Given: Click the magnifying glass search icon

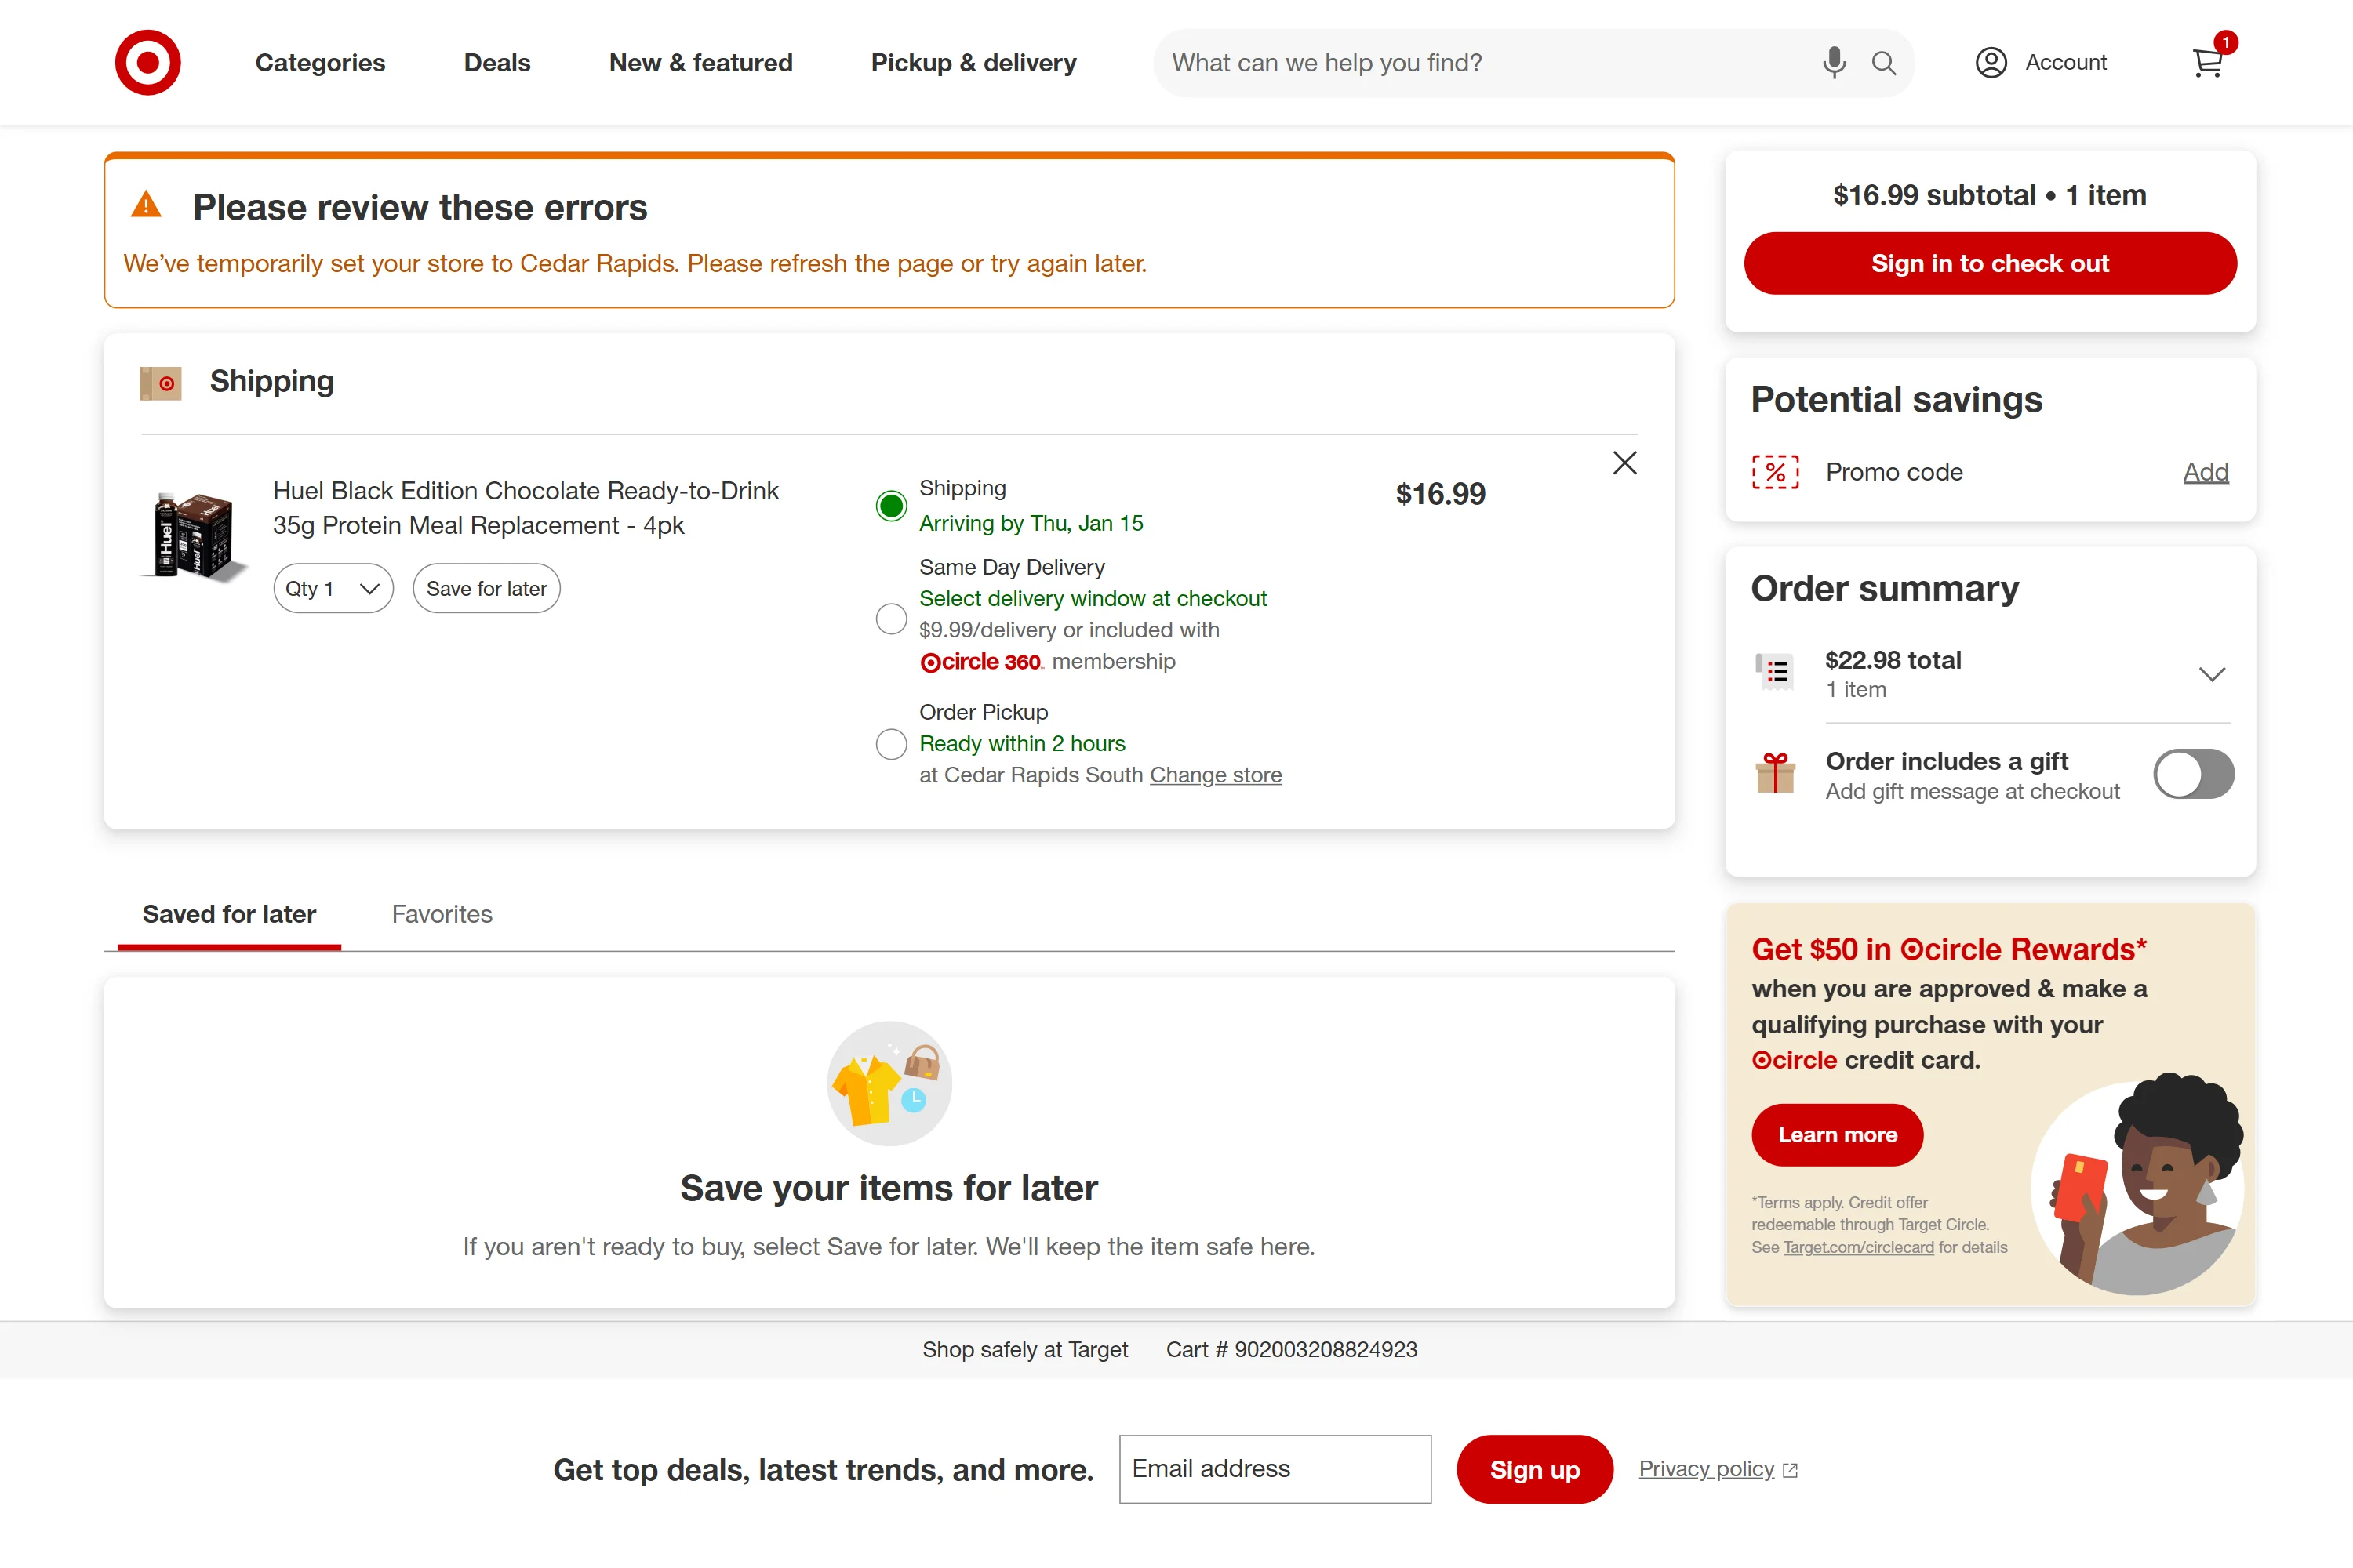Looking at the screenshot, I should [1883, 63].
